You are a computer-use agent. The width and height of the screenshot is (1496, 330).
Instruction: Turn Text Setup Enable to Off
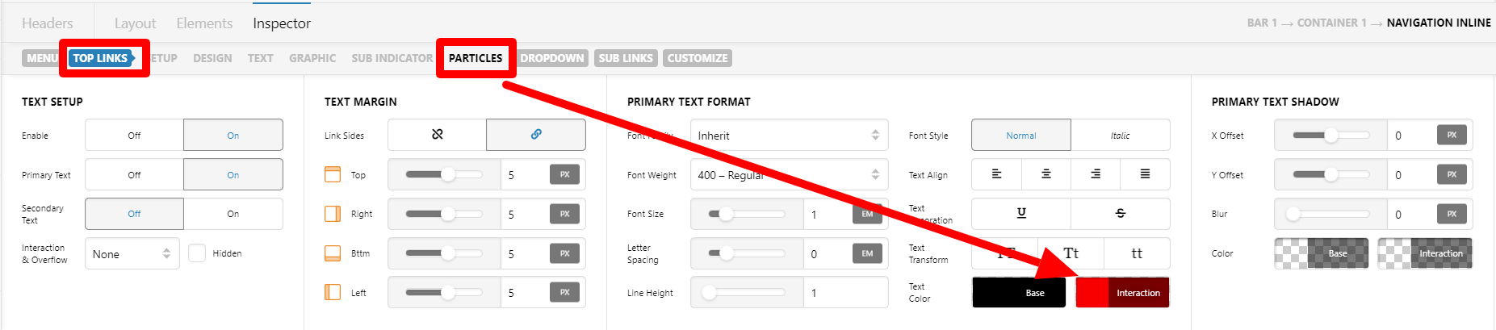pos(134,135)
